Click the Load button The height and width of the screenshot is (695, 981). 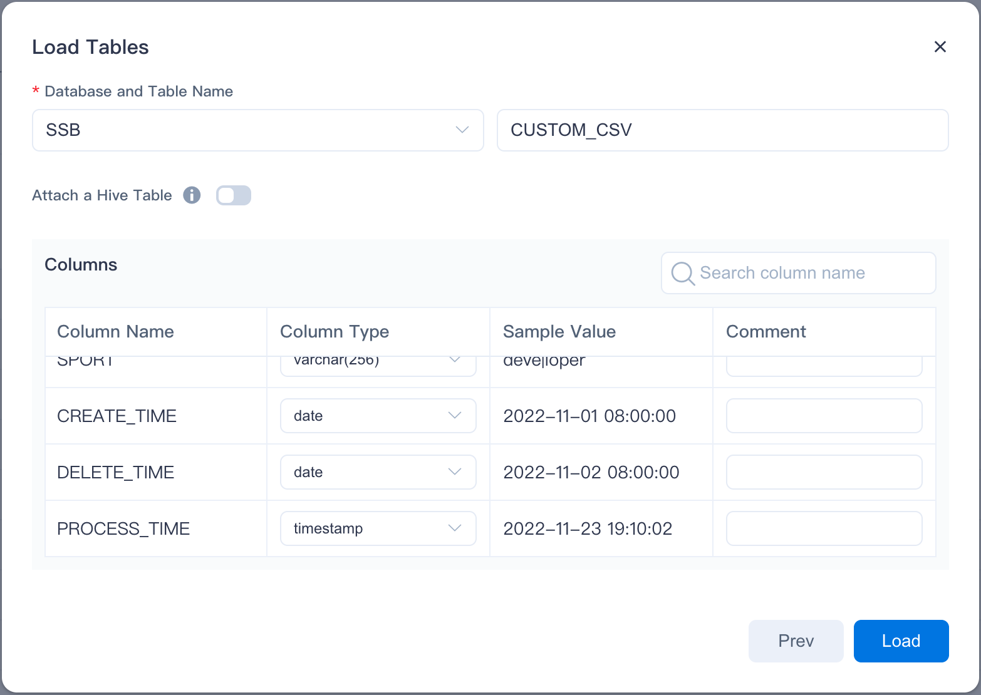click(x=901, y=641)
